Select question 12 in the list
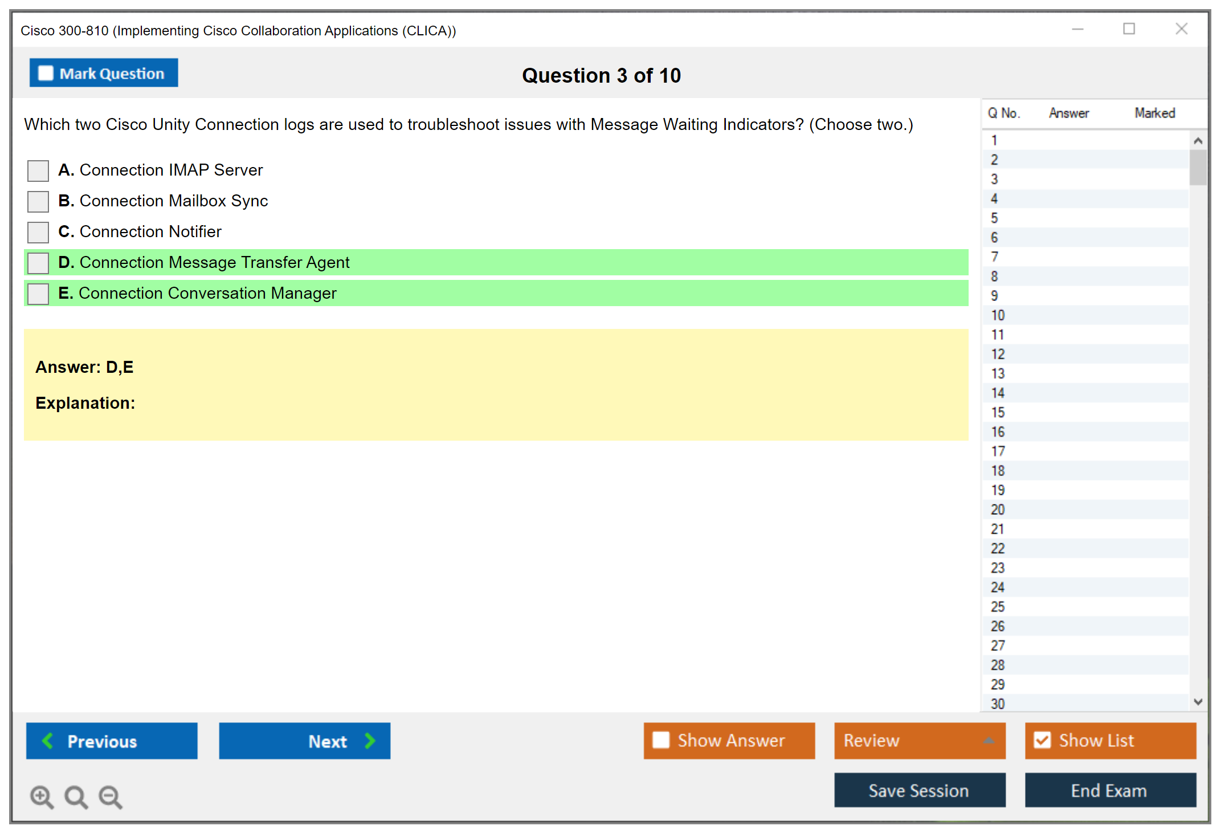The height and width of the screenshot is (838, 1225). [998, 354]
